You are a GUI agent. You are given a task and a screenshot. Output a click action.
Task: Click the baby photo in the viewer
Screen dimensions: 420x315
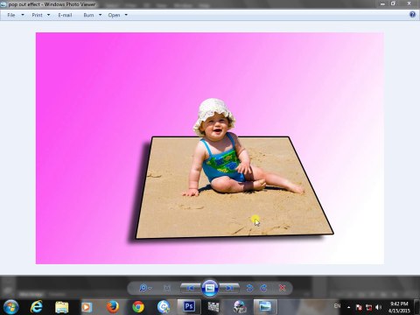click(x=210, y=148)
